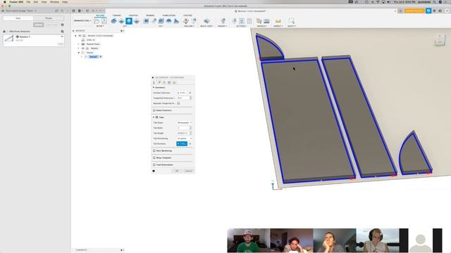
Task: Open the Heights tab icon in 2D Contour dialog
Action: click(164, 83)
